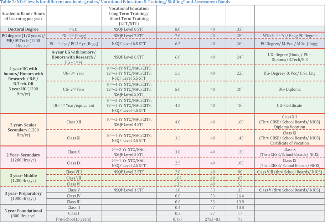The height and width of the screenshot is (222, 325).
Task: Click '3 year- Middle (1200 Hrs/yr)'
Action: 23,178
